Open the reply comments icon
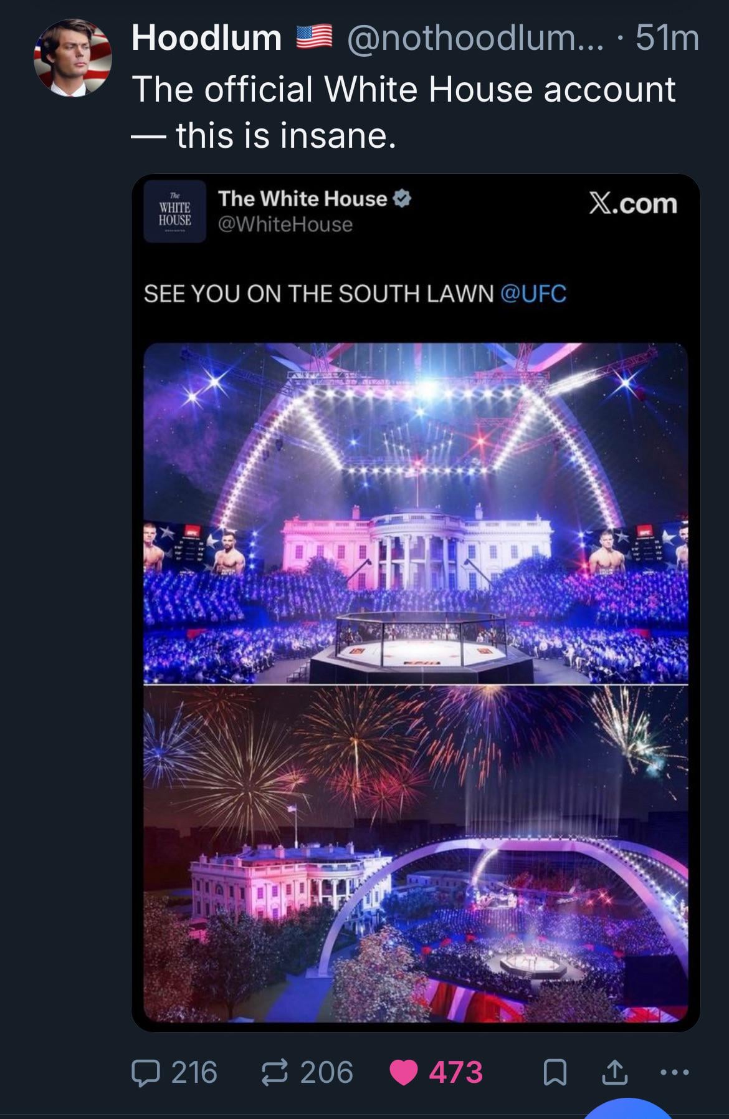The height and width of the screenshot is (1119, 729). tap(146, 1073)
